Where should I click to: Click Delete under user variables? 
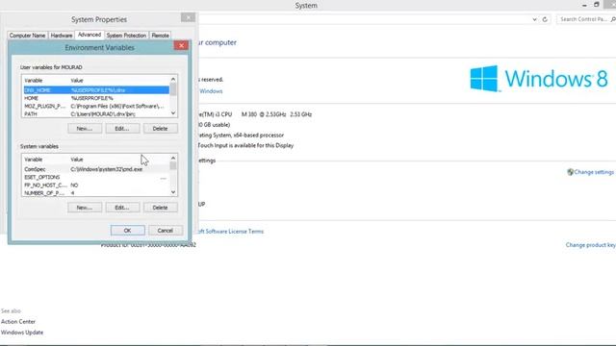tap(160, 129)
